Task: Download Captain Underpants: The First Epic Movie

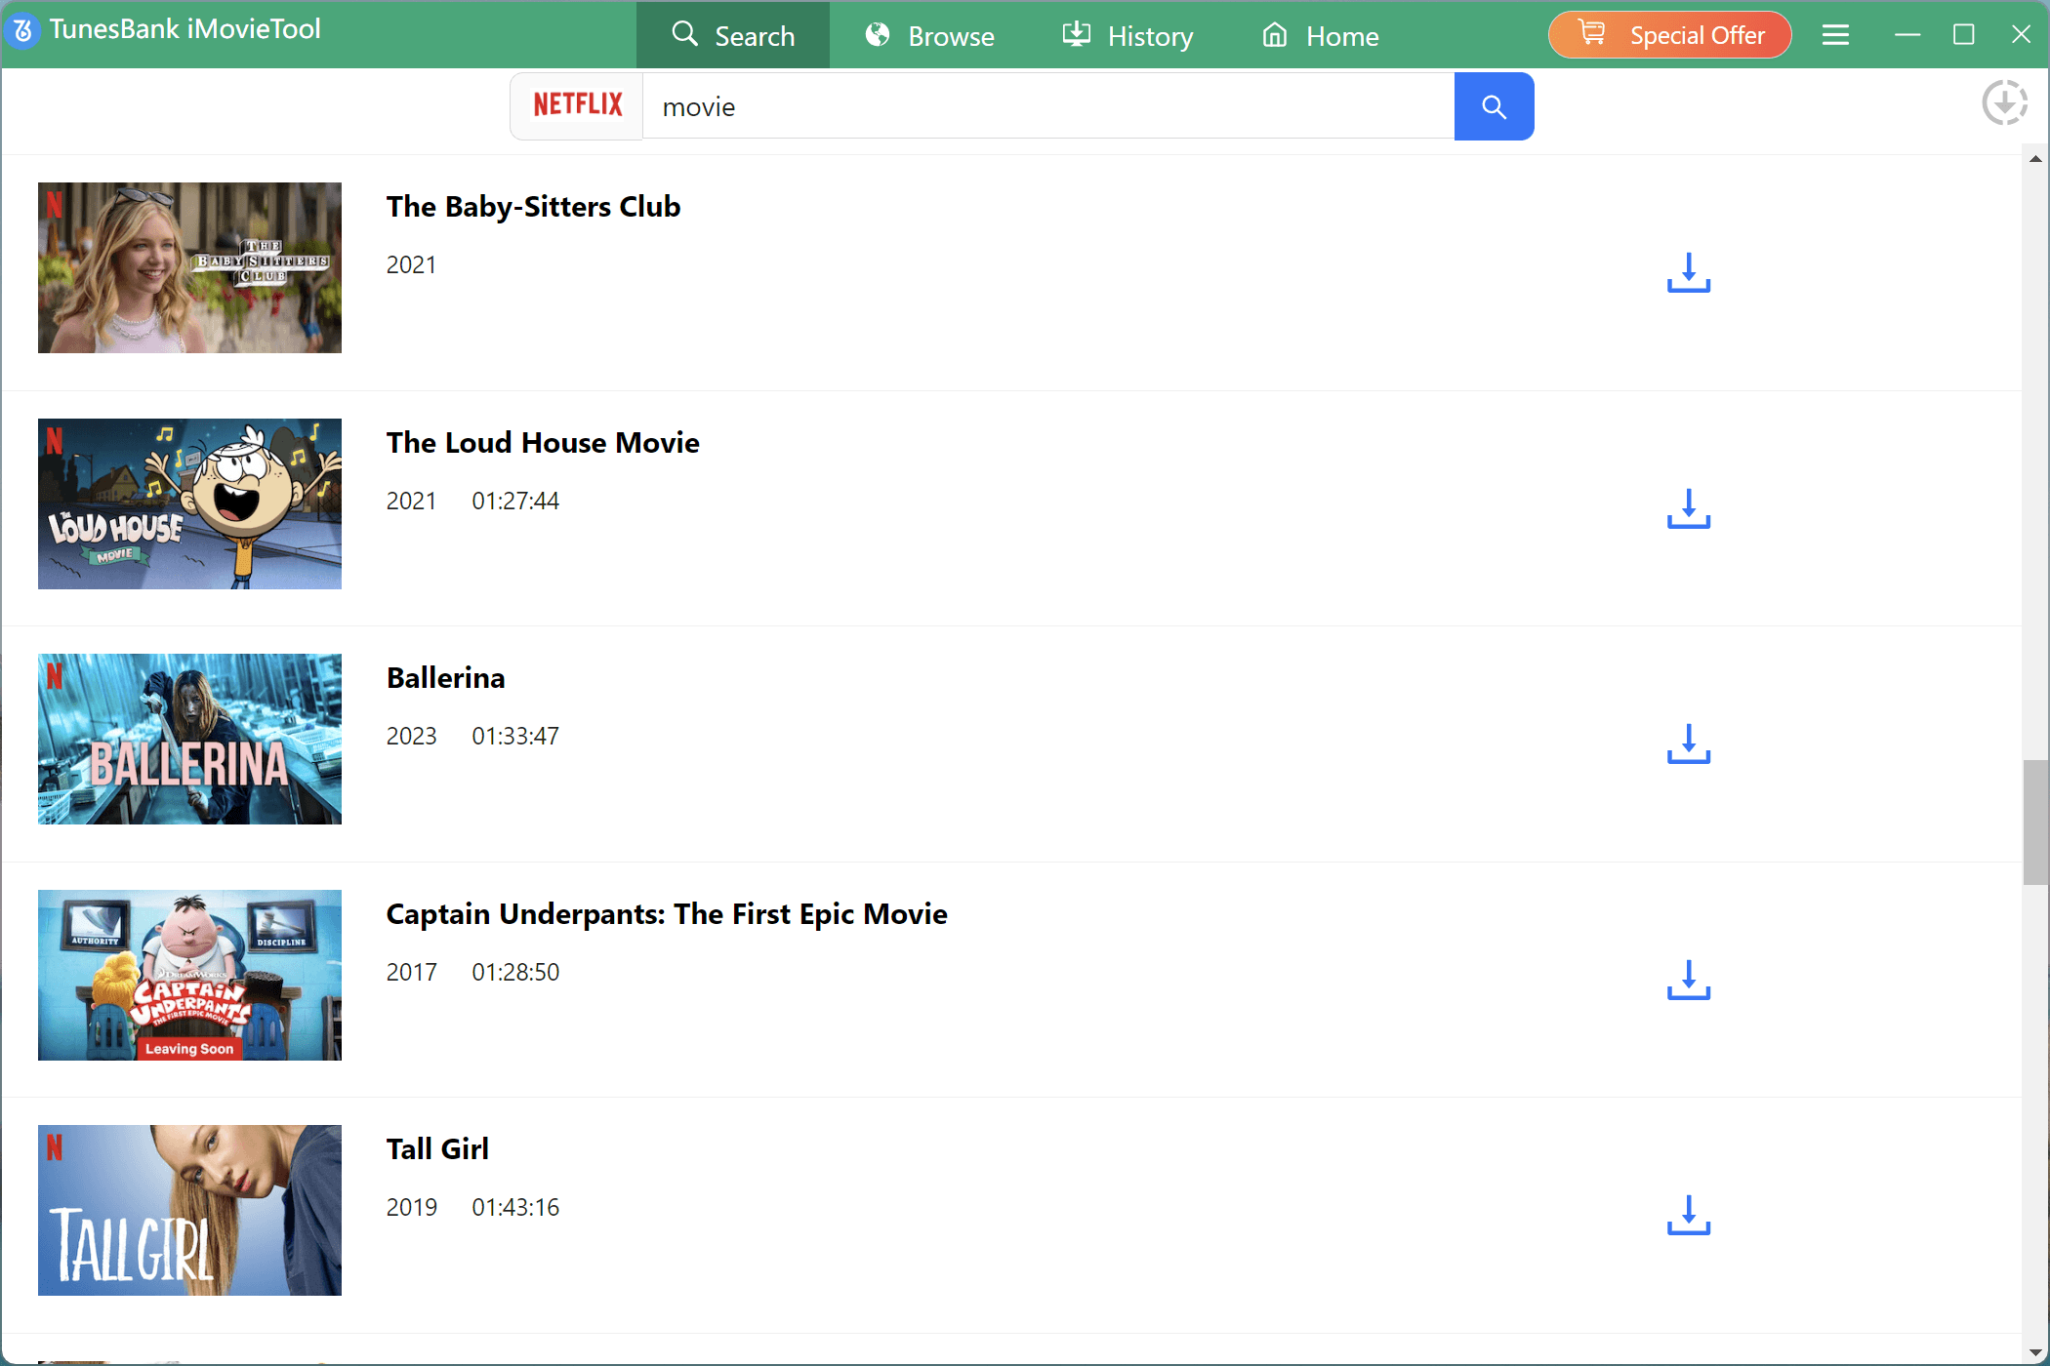Action: pyautogui.click(x=1688, y=981)
